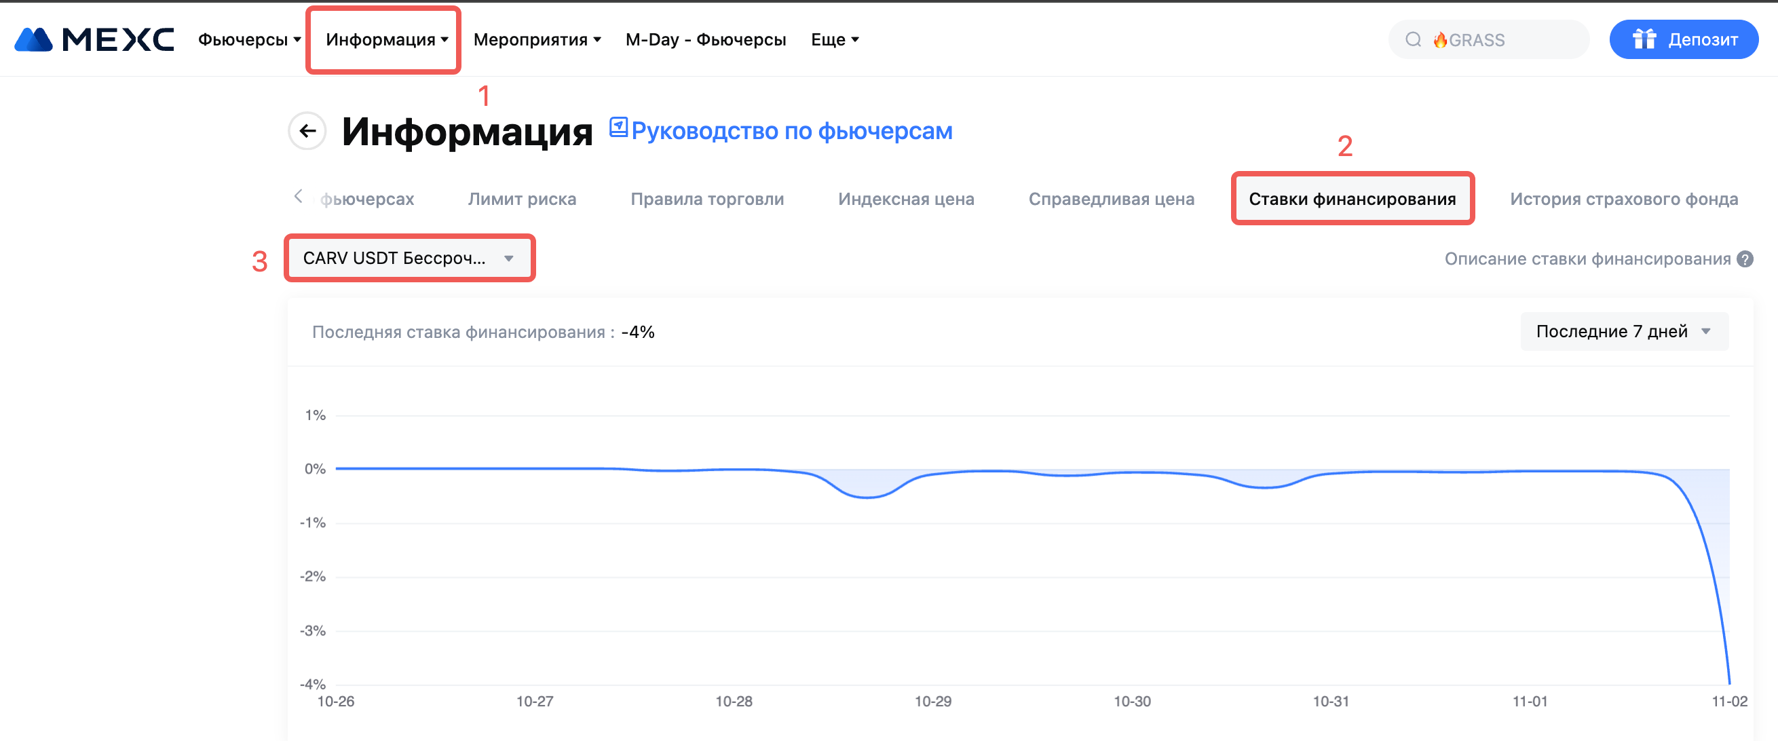The image size is (1778, 741).
Task: Open the Мероприятия menu
Action: coord(537,39)
